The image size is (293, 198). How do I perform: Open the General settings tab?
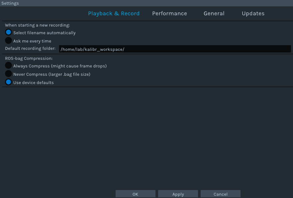tap(214, 13)
